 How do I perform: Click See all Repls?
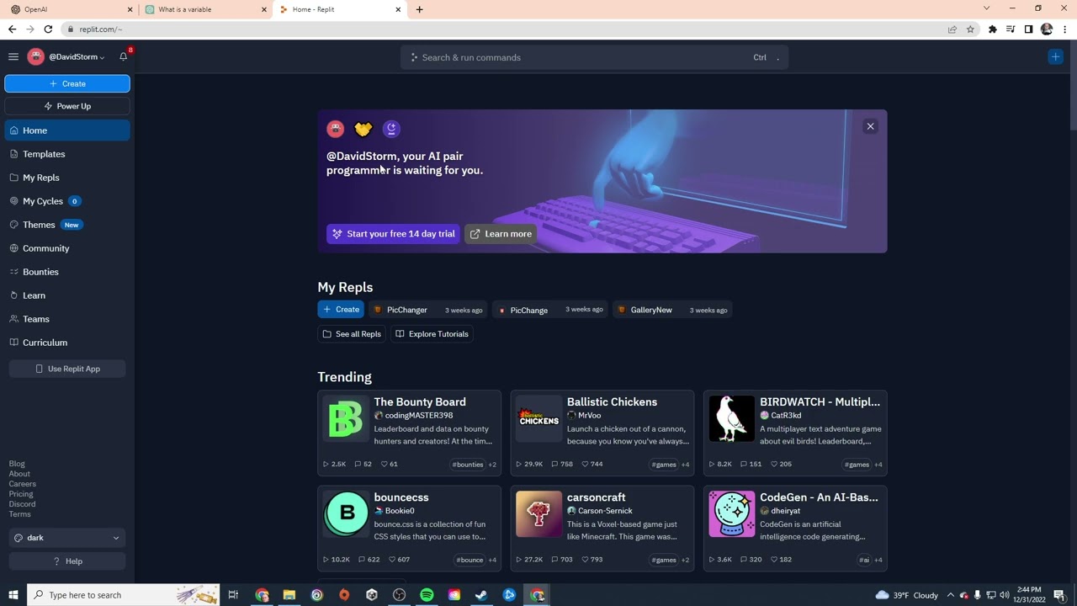(x=352, y=334)
